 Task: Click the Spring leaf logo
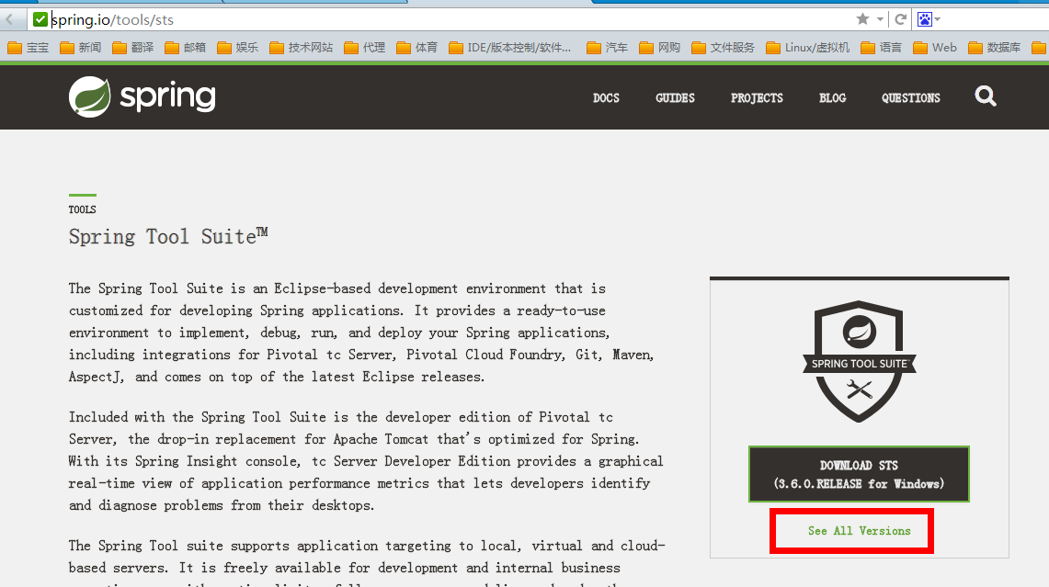90,97
